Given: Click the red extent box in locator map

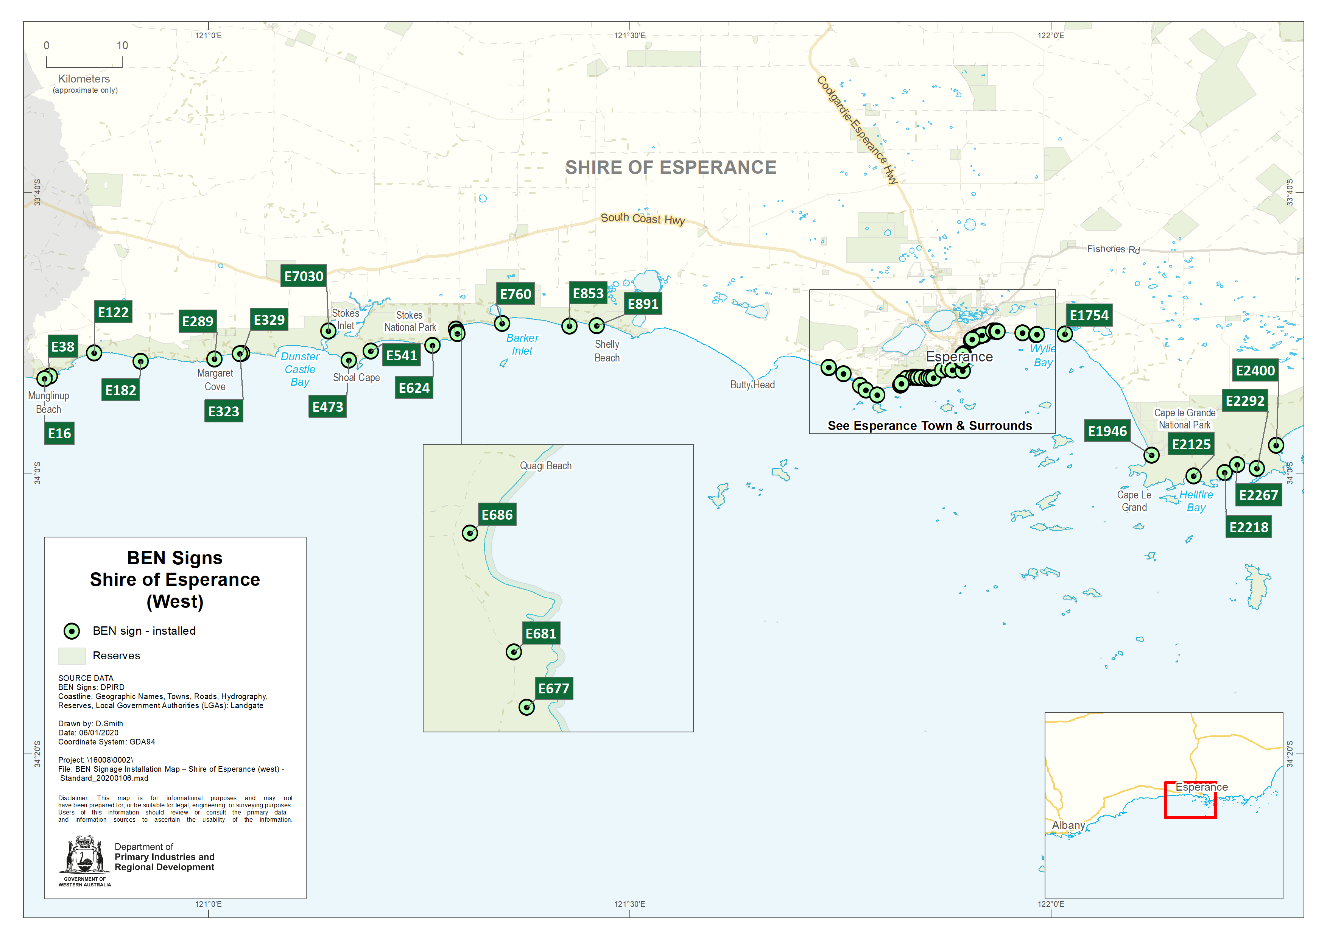Looking at the screenshot, I should 1190,800.
